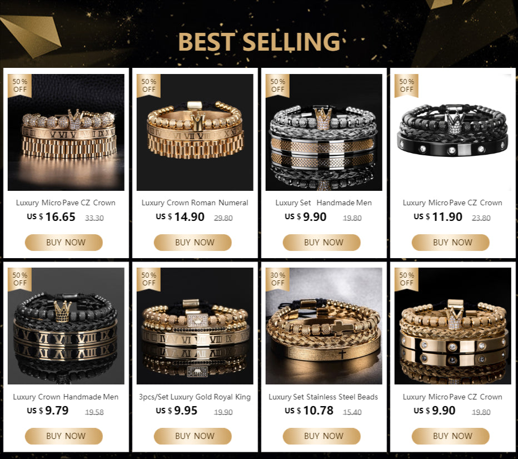
Task: Open the Luxury Crown Roman Numeral title link
Action: 195,203
